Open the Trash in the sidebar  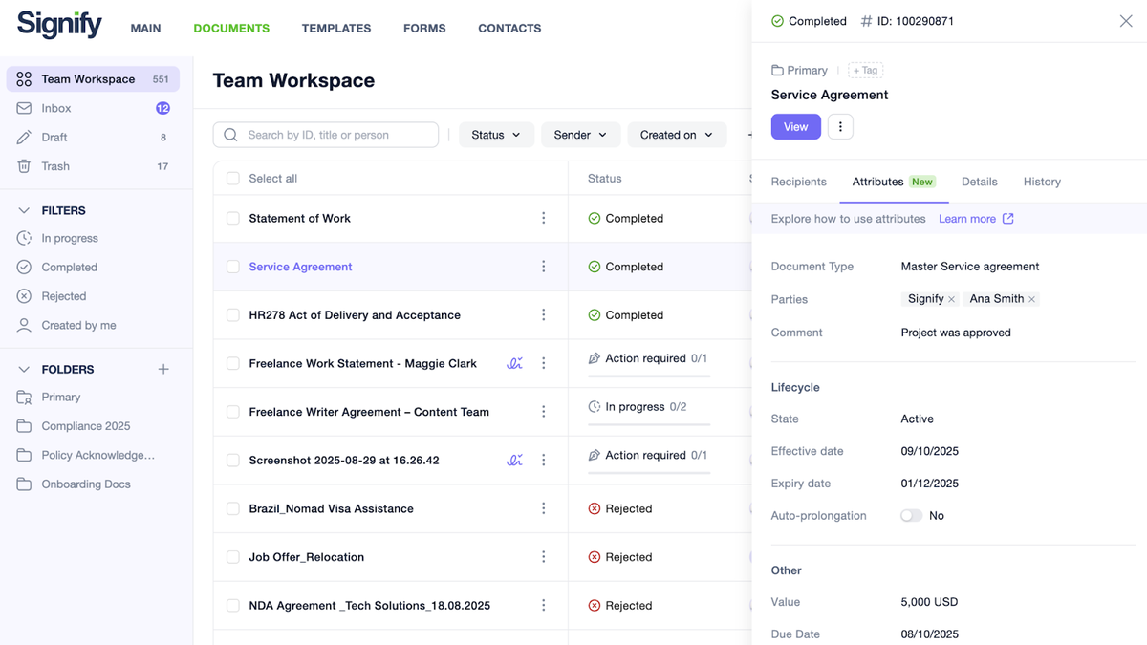(56, 165)
